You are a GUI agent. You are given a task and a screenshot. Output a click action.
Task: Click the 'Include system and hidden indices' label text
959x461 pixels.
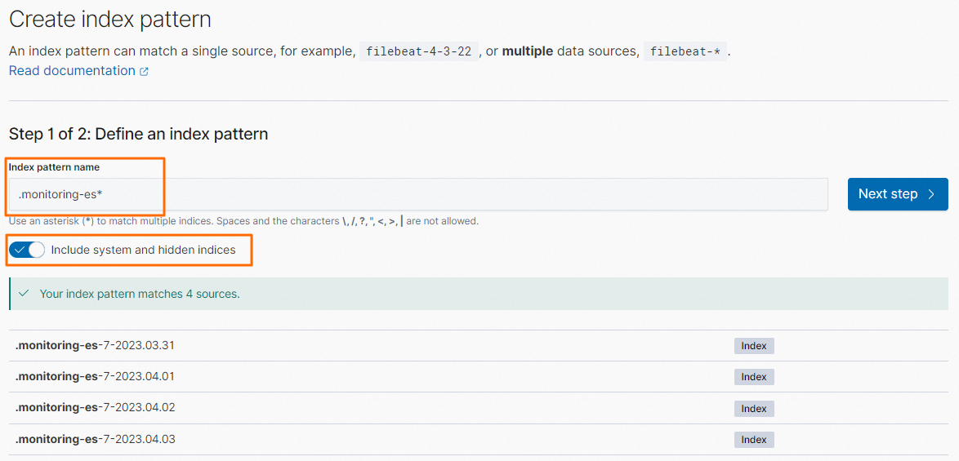(x=143, y=250)
